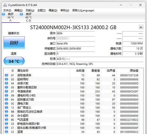Click status icon for attribute C1 磁头加载/卸载循环计数
147x134 pixels.
click(6, 128)
